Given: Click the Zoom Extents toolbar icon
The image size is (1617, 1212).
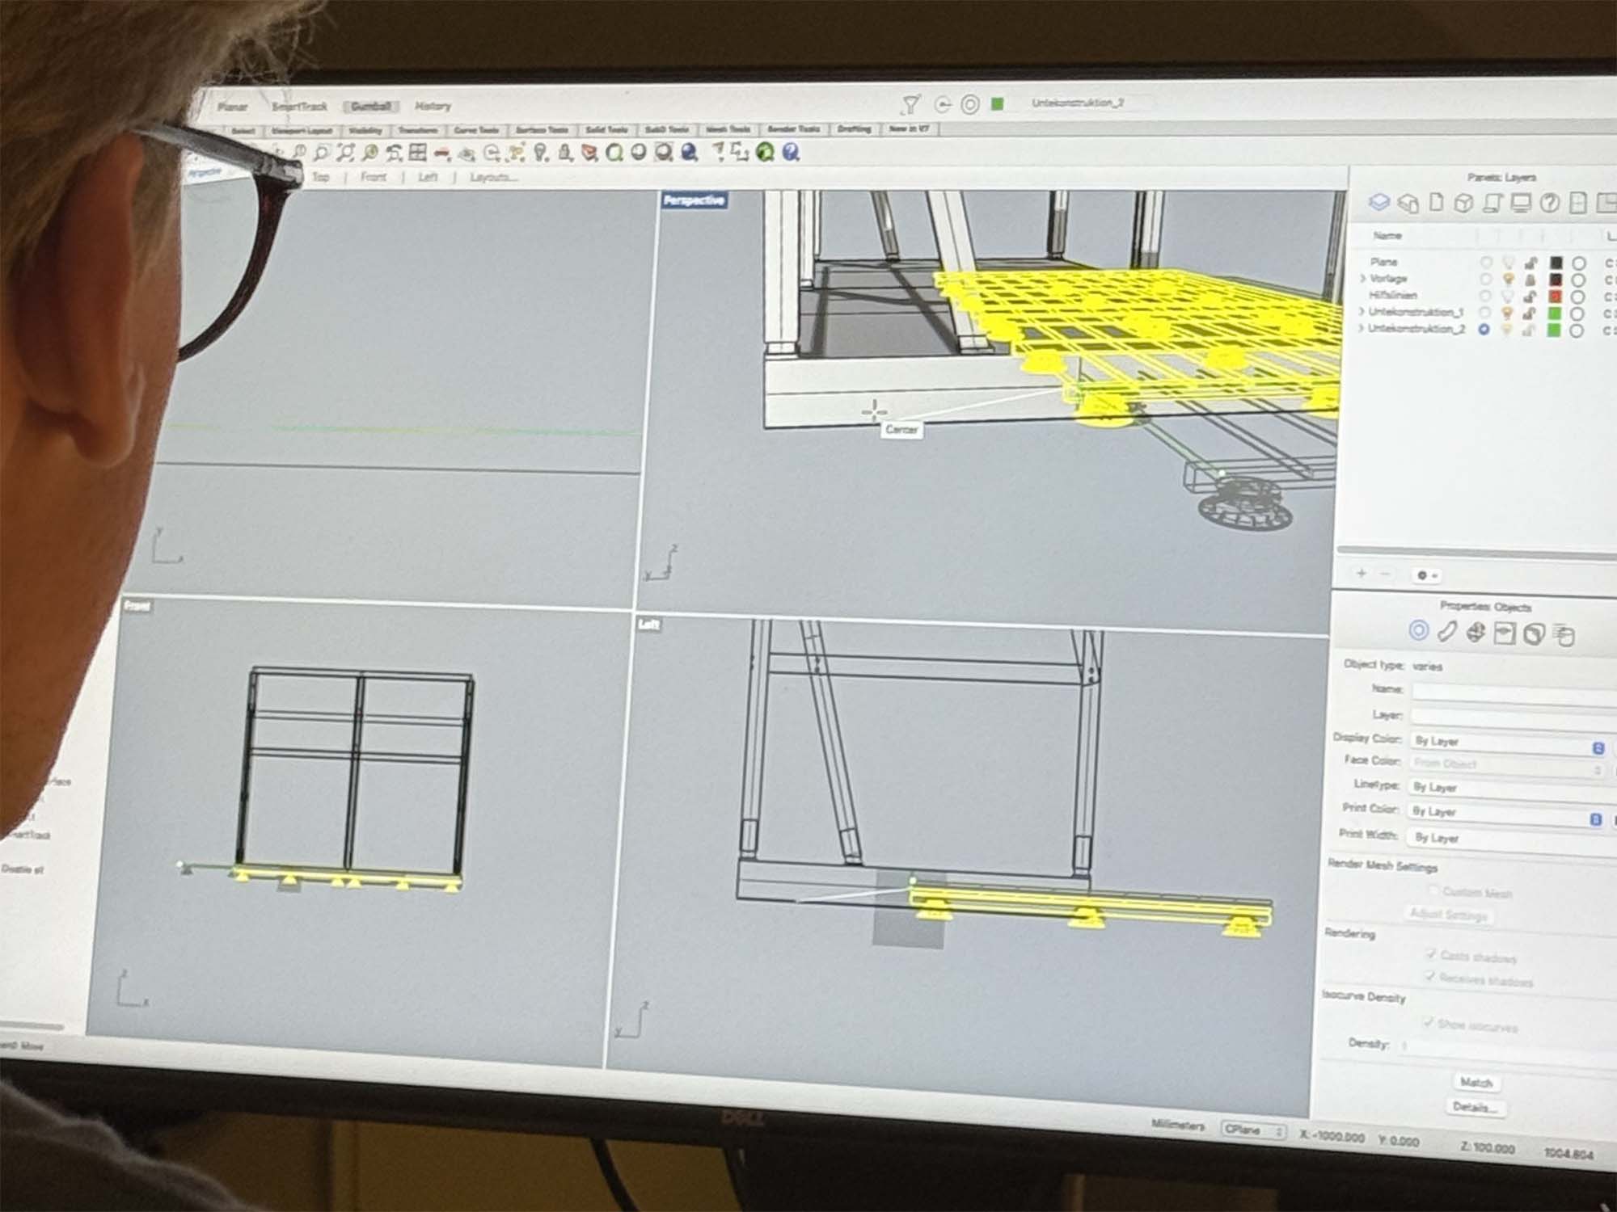Looking at the screenshot, I should [x=345, y=152].
